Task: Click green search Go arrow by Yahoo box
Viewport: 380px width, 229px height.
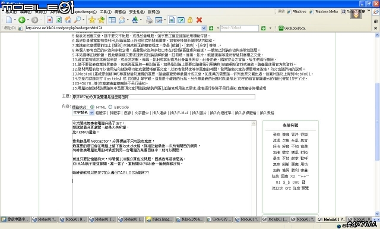Action: [264, 28]
